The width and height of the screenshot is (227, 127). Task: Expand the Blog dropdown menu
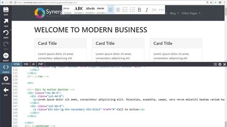[x=174, y=13]
